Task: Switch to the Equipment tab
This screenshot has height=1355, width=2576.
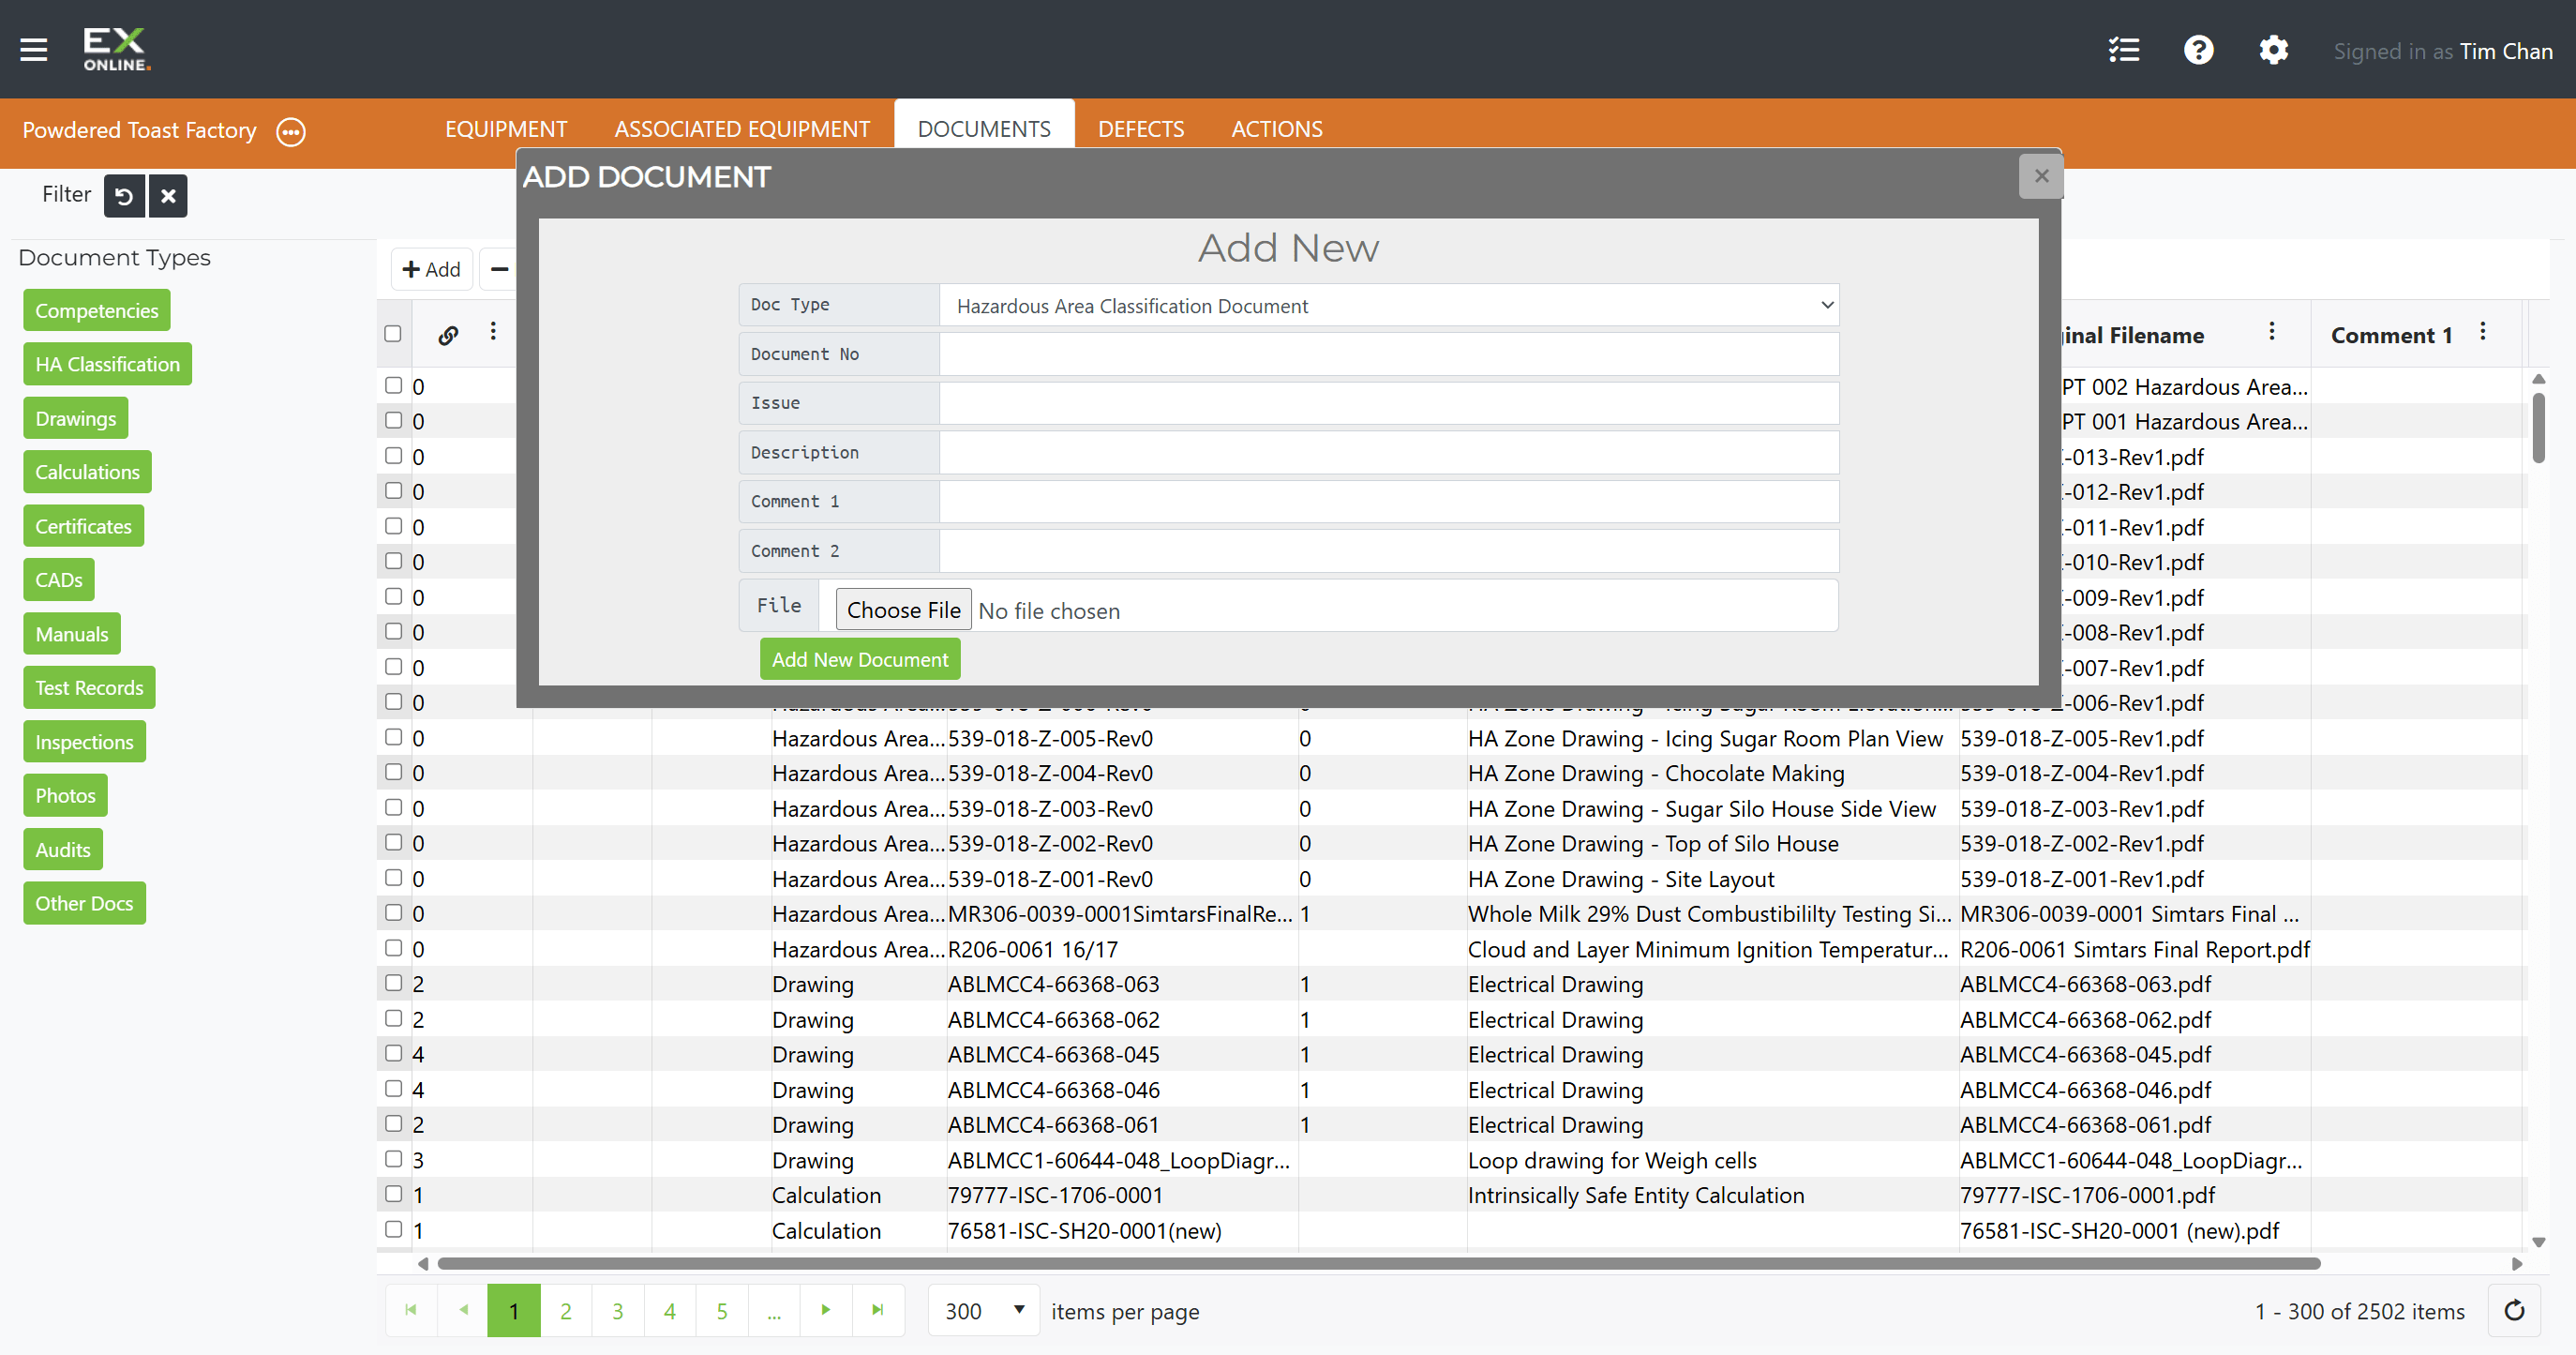Action: point(506,129)
